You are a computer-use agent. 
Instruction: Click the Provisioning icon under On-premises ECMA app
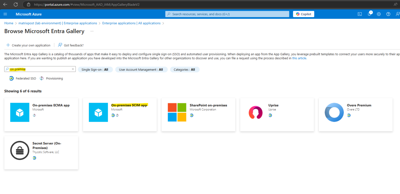(34, 115)
